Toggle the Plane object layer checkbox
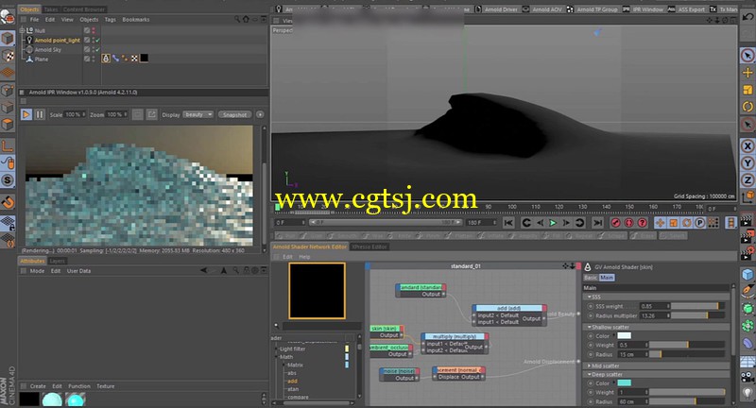 87,59
